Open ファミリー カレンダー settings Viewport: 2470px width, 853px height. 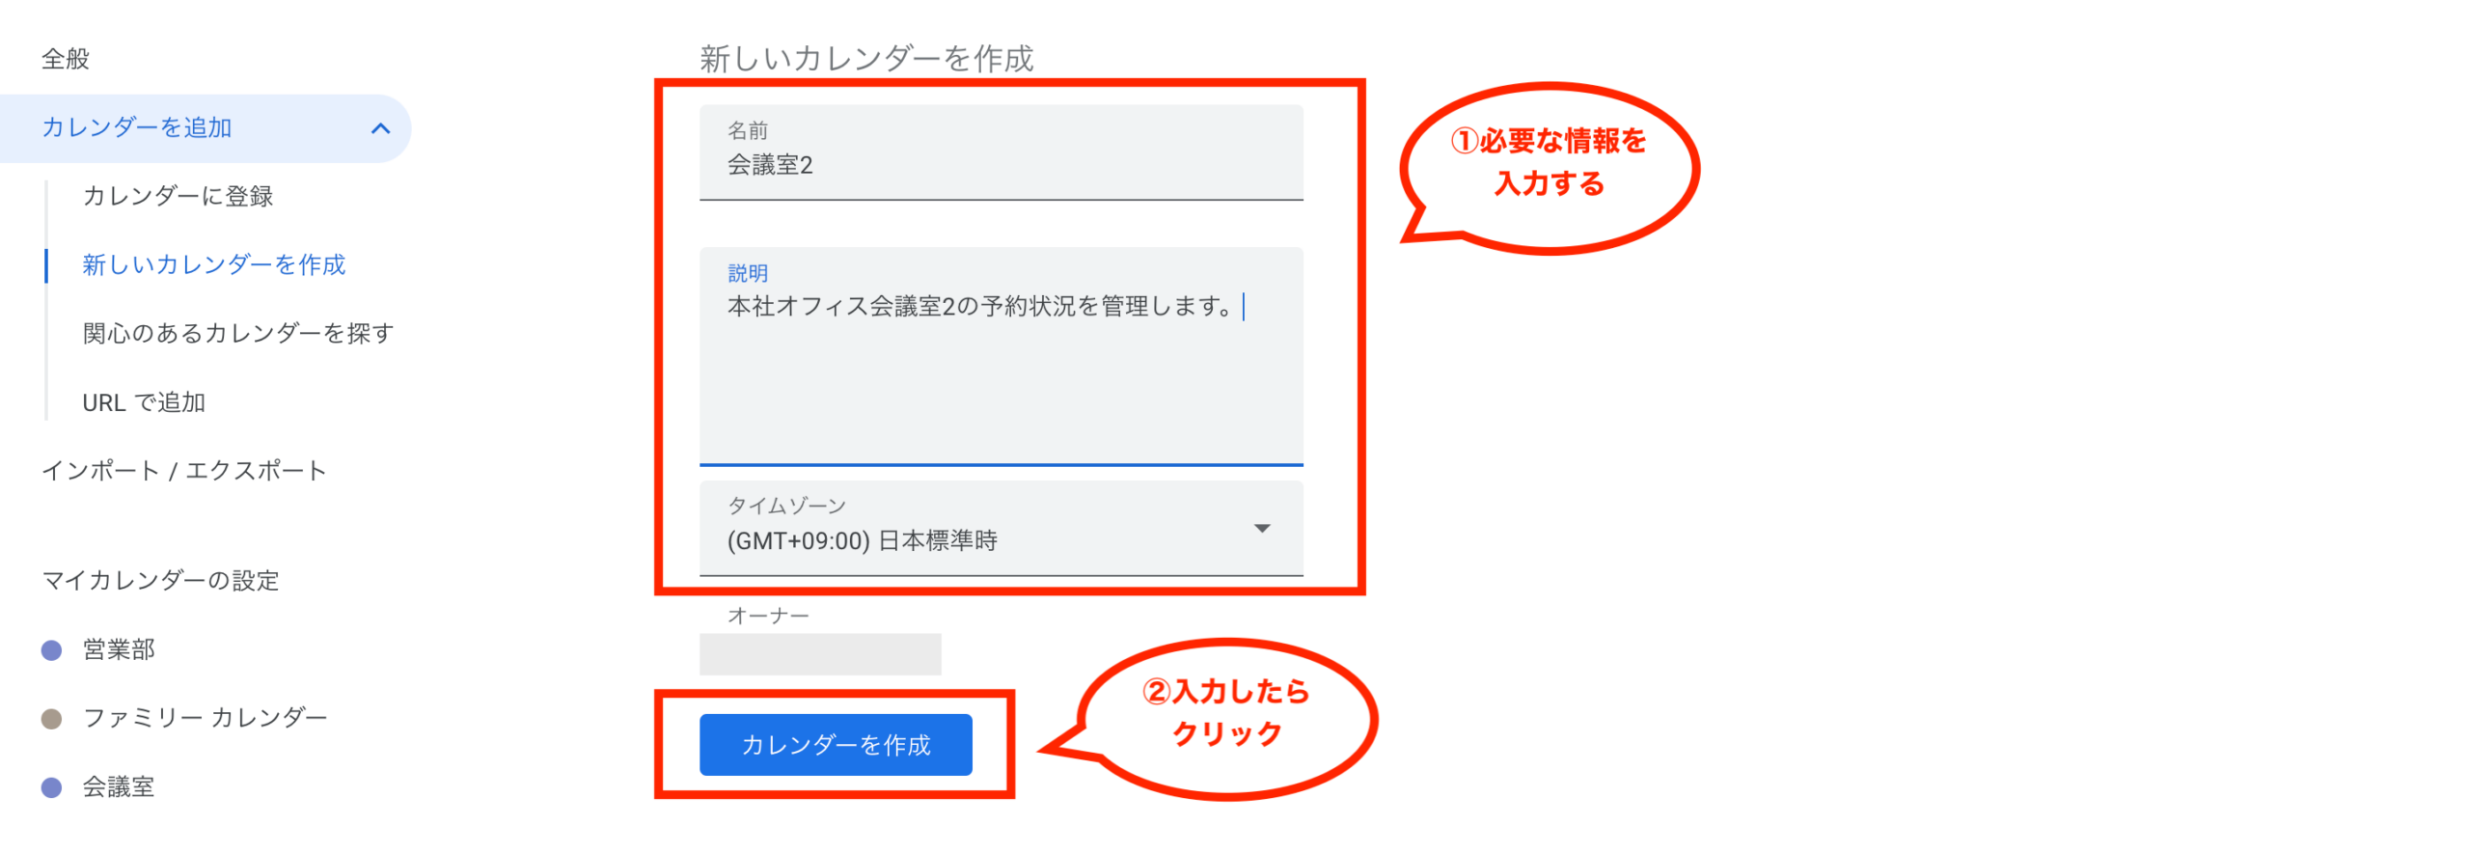tap(205, 718)
